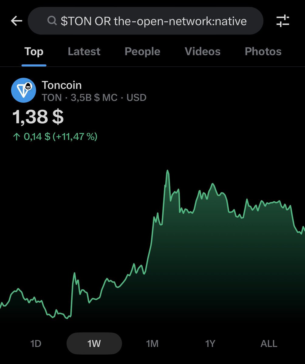Click the highest peak on the chart

[167, 172]
